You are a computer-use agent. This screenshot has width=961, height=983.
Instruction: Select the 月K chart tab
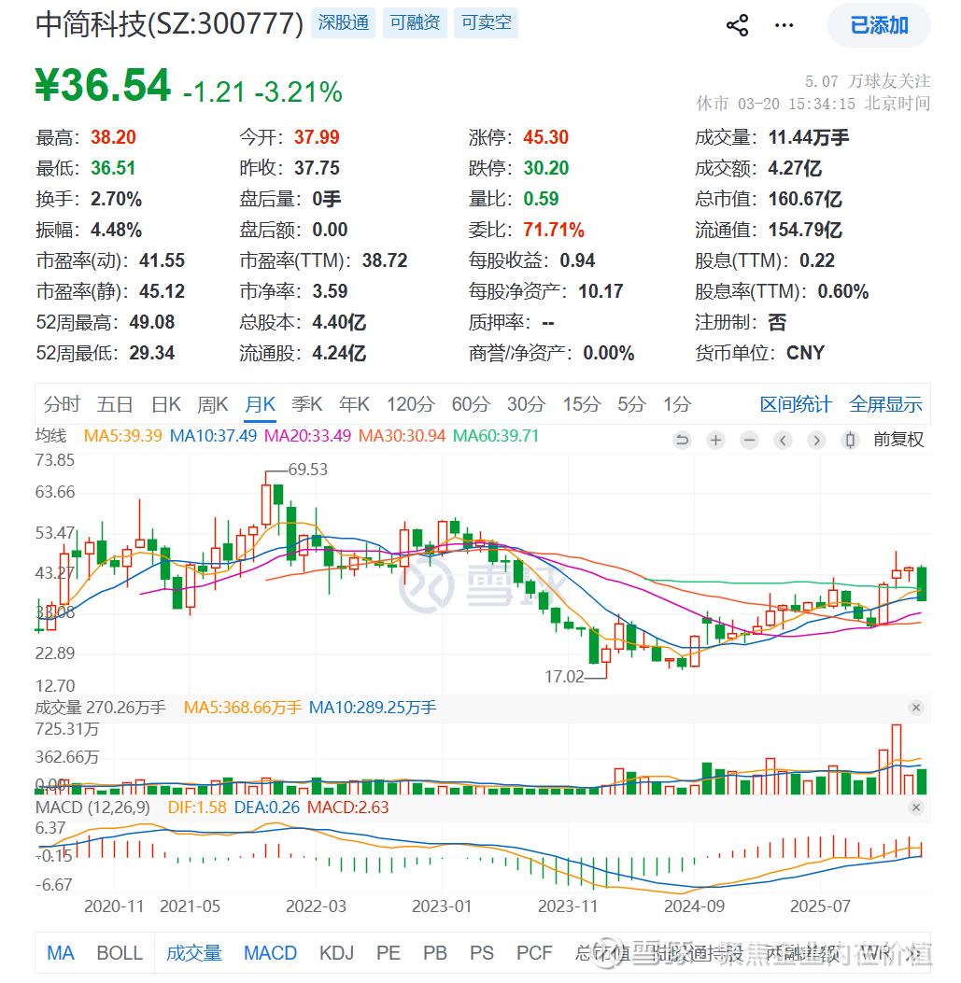261,404
